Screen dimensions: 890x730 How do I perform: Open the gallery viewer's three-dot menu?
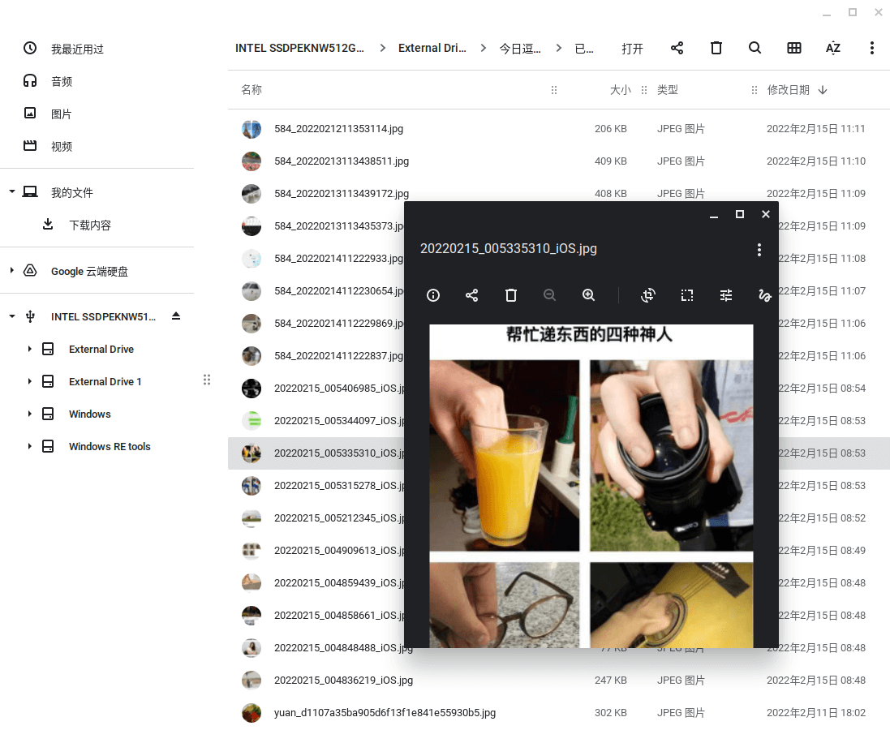pyautogui.click(x=759, y=249)
